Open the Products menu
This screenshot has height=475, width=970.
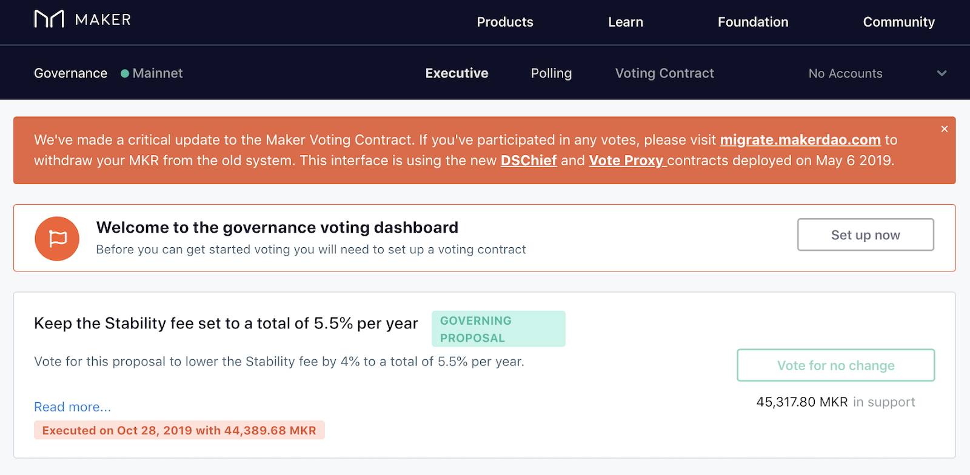pos(504,22)
